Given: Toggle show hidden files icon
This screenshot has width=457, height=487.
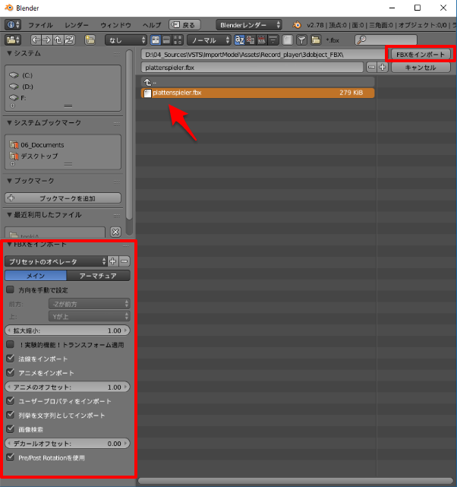Looking at the screenshot, I should (287, 40).
